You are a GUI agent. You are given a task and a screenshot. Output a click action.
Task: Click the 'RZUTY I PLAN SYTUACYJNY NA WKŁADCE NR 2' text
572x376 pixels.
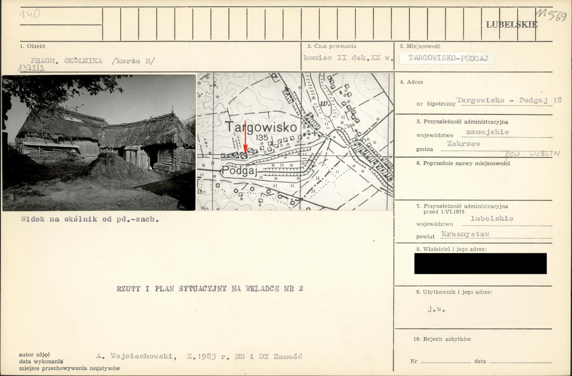pos(210,288)
